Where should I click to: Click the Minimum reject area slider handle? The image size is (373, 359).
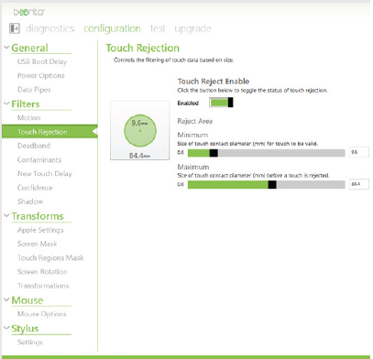point(214,153)
